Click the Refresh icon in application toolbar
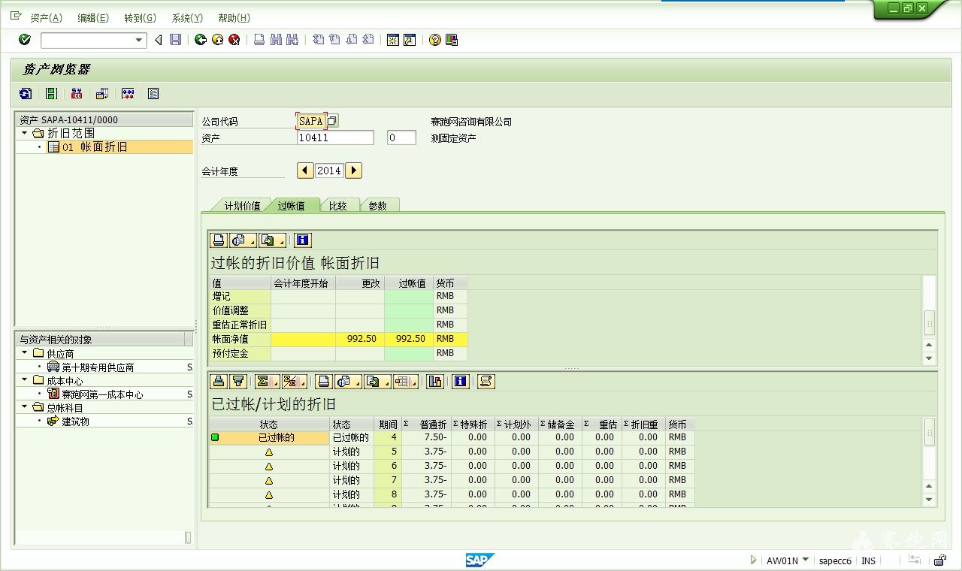This screenshot has height=571, width=962. [26, 94]
